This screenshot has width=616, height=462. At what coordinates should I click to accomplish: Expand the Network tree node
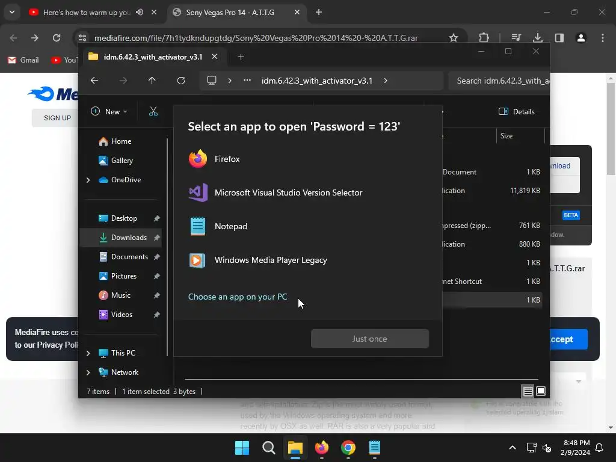click(88, 372)
